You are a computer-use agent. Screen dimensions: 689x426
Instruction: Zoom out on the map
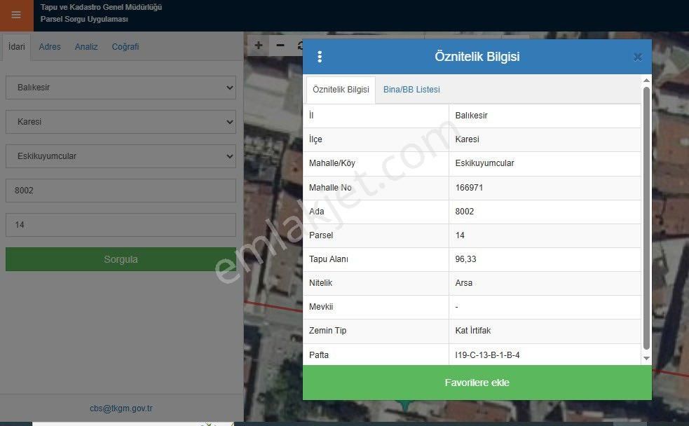click(280, 45)
